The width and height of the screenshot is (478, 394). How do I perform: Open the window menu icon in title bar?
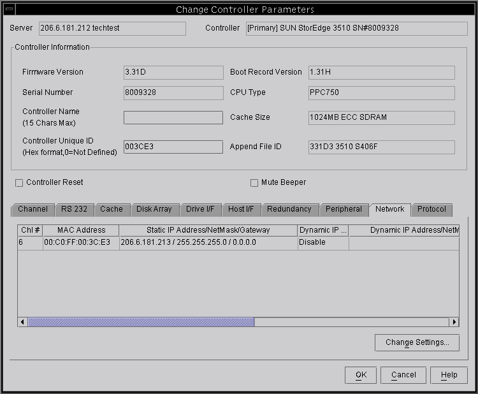[x=10, y=9]
